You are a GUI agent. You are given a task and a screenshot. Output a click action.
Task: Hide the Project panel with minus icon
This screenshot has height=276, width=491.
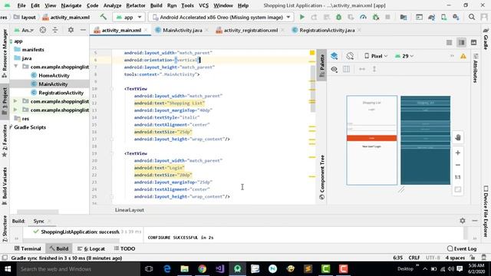(83, 30)
